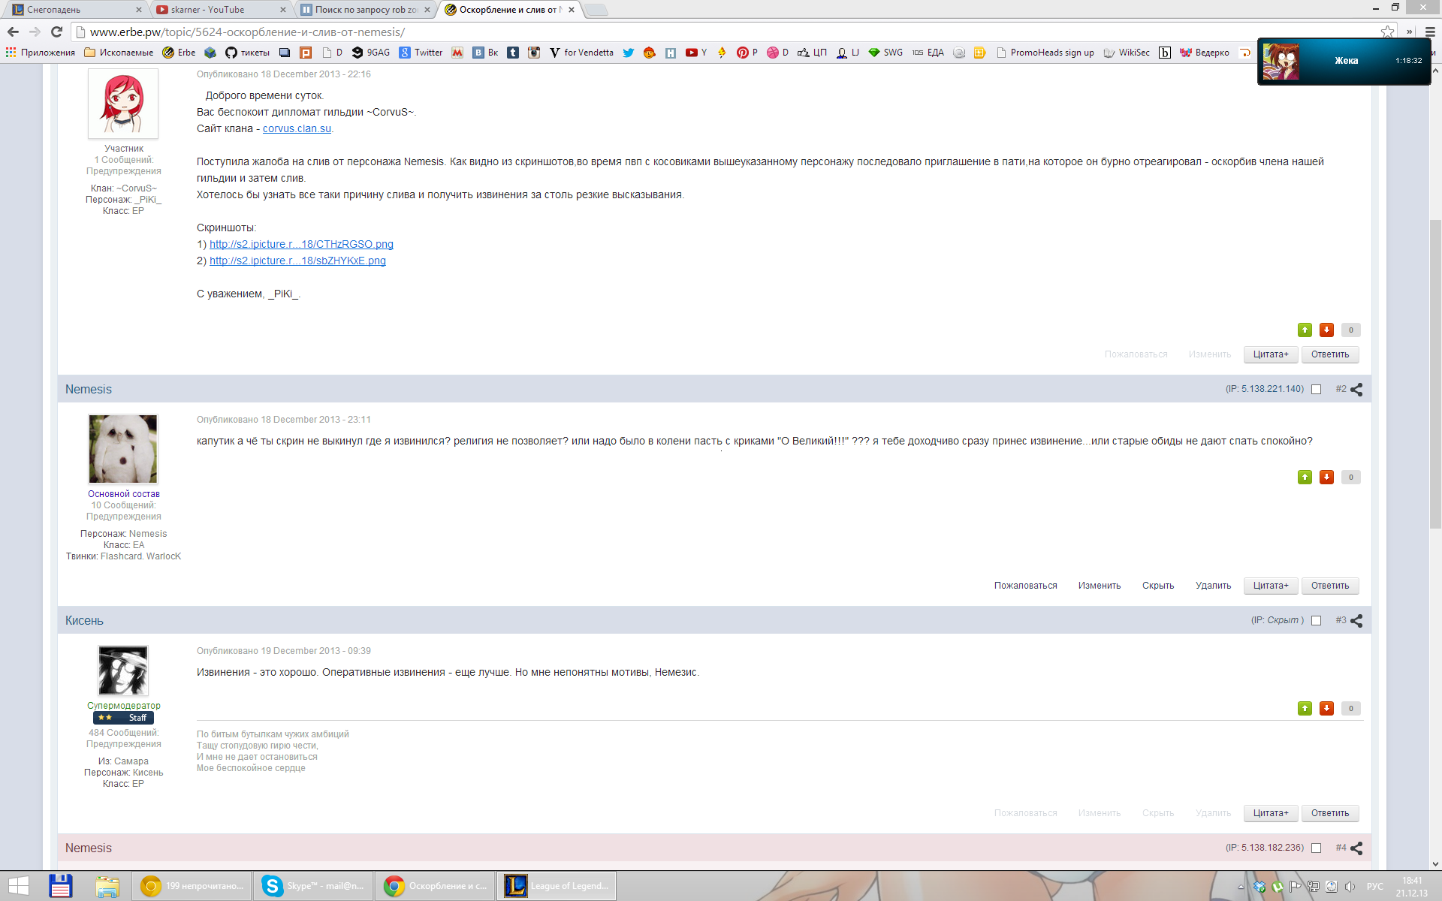Open the Twitter bird bookmark icon
1442x901 pixels.
[629, 53]
